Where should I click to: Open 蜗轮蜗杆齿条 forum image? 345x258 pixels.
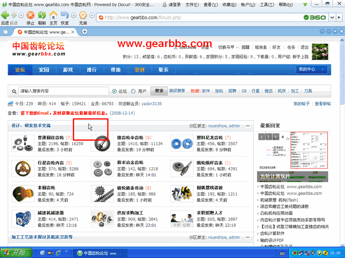pyautogui.click(x=182, y=169)
